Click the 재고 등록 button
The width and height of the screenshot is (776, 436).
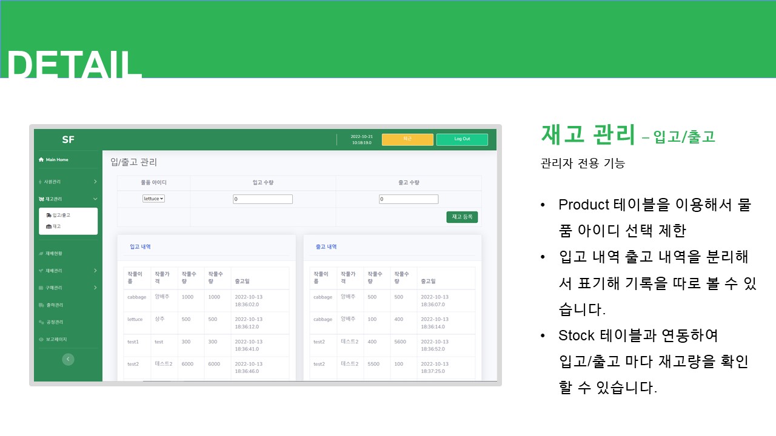pos(462,217)
